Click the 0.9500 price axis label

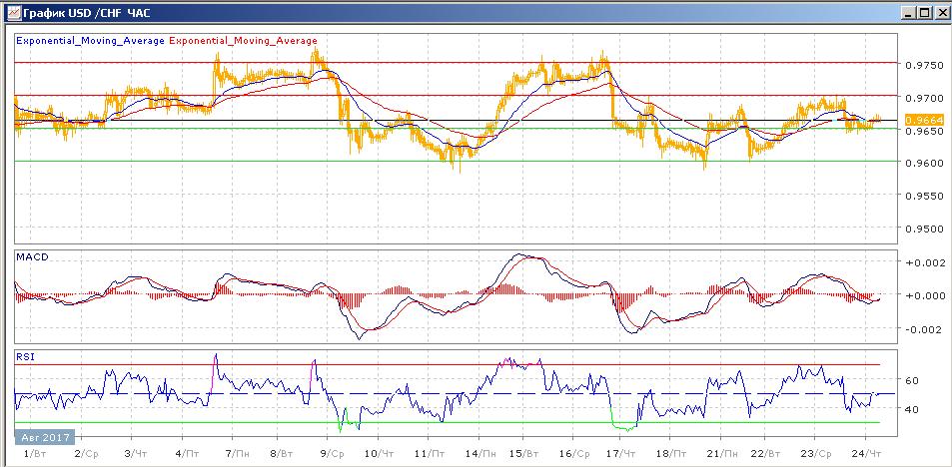coord(923,229)
